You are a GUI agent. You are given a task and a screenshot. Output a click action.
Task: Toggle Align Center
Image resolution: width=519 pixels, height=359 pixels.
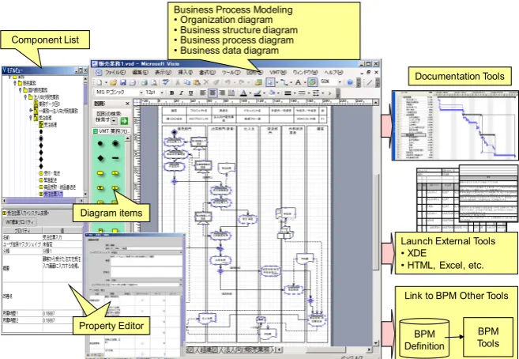coord(212,93)
